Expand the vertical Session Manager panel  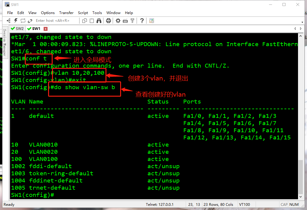[5, 42]
